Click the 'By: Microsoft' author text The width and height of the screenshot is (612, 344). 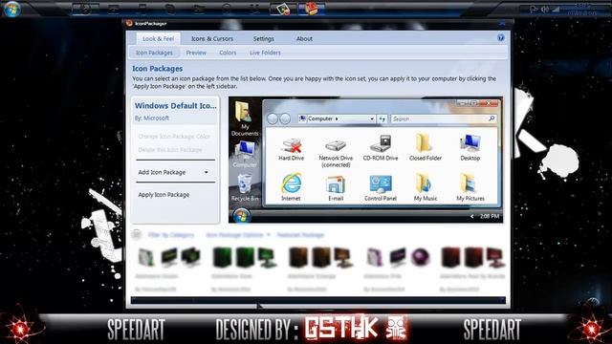[x=152, y=118]
